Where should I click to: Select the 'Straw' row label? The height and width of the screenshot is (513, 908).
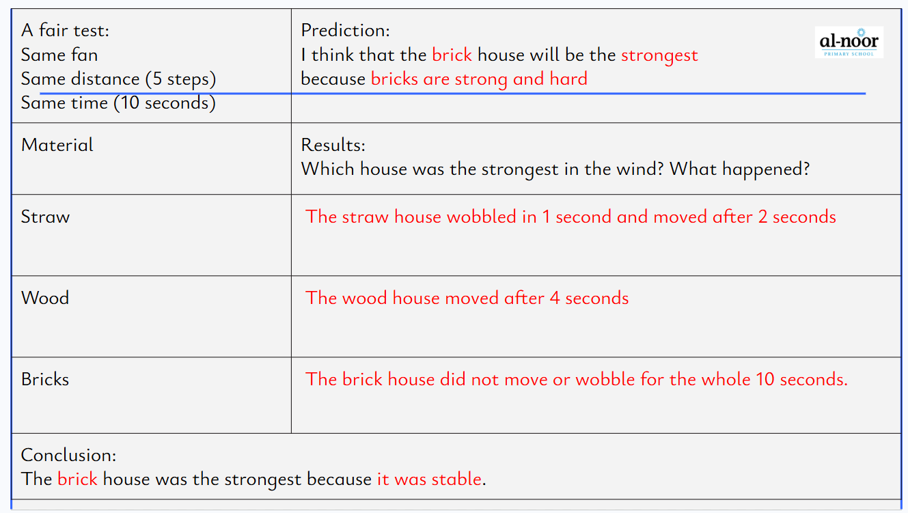[45, 217]
